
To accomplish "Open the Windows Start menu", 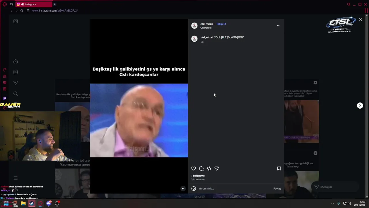I will tap(6, 203).
